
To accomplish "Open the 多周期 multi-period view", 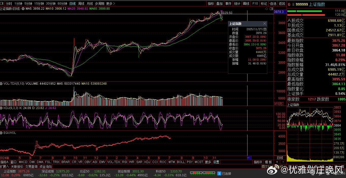I will [100, 4].
